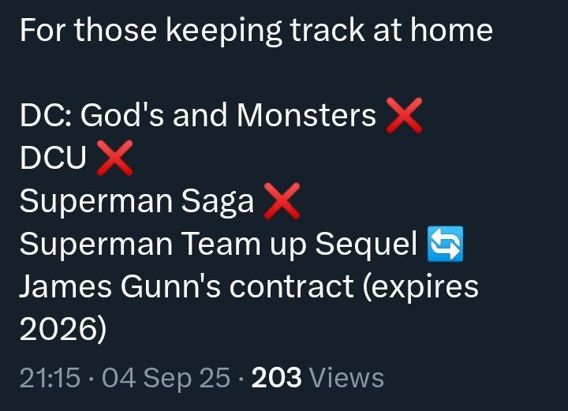568x411 pixels.
Task: Click the 203 view count number
Action: pos(276,378)
